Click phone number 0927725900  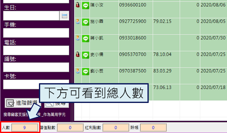point(133,21)
